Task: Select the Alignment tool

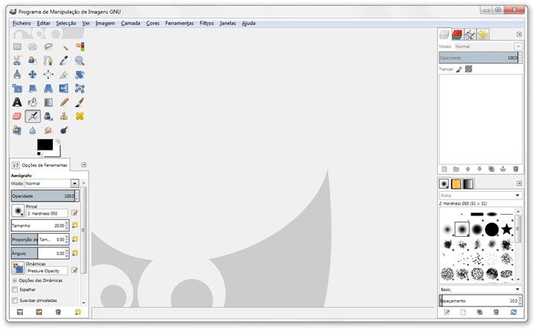Action: pos(48,74)
